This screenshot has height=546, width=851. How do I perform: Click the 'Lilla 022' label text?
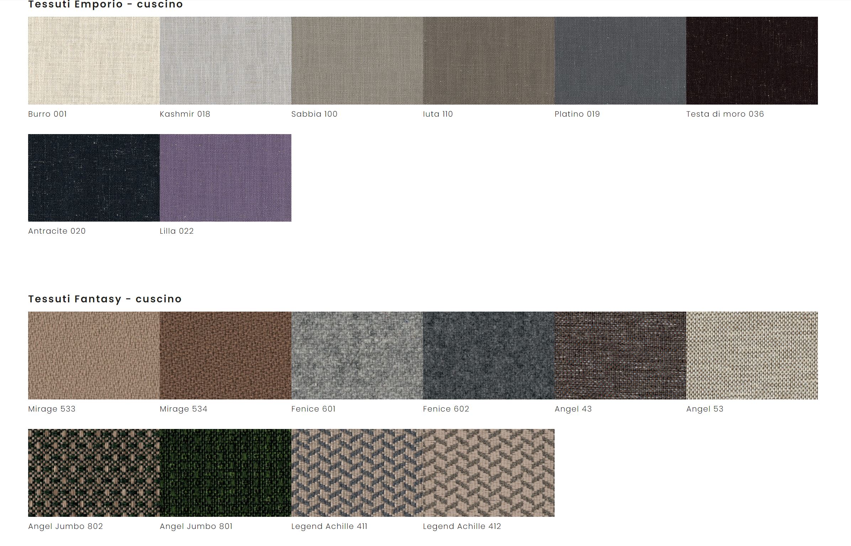(177, 231)
